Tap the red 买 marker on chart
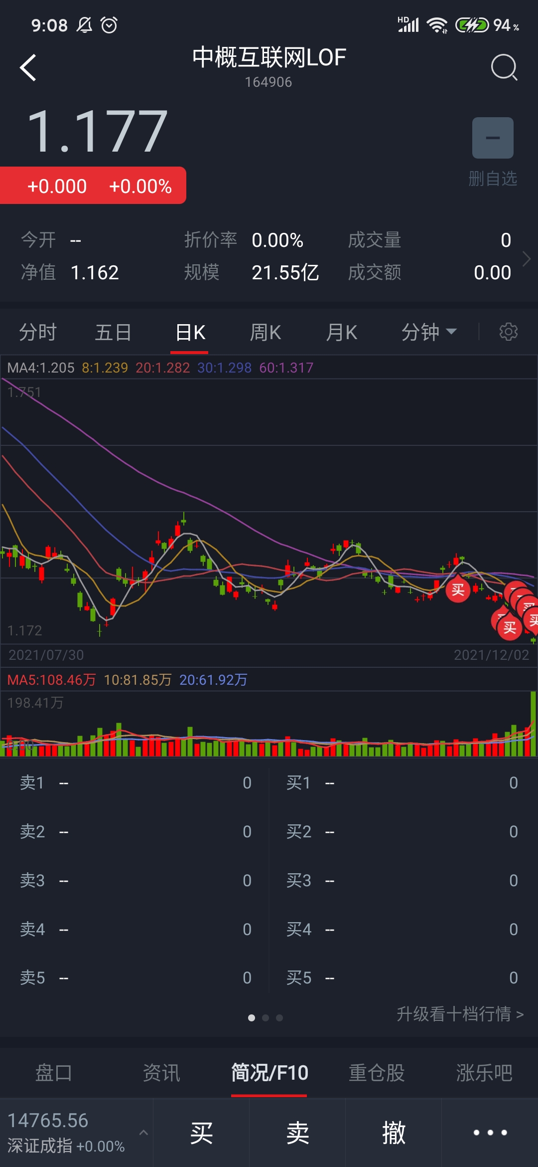The height and width of the screenshot is (1167, 538). point(458,590)
